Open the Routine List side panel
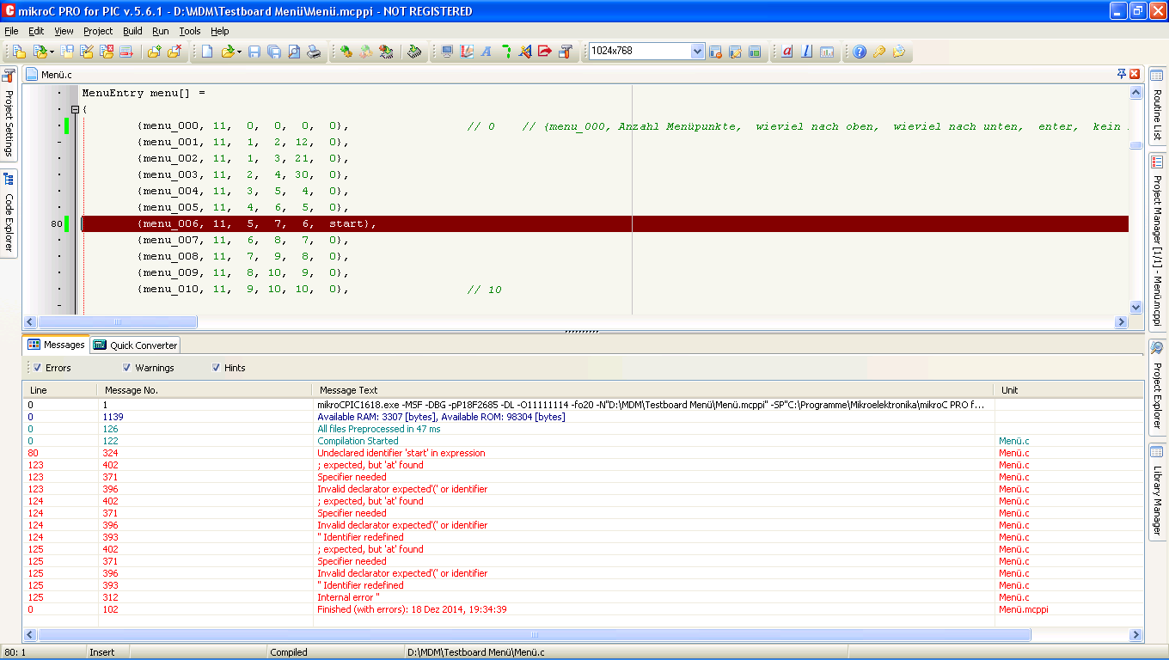Screen dimensions: 1169x660 (1157, 107)
